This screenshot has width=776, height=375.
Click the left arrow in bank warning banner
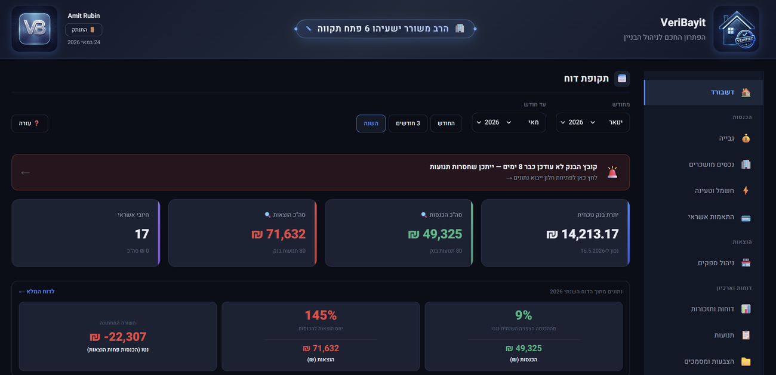pyautogui.click(x=25, y=172)
